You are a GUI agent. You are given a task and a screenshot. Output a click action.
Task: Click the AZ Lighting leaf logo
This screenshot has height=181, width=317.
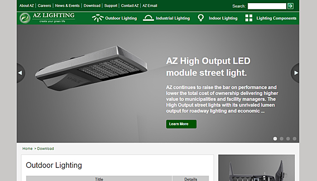pyautogui.click(x=25, y=18)
